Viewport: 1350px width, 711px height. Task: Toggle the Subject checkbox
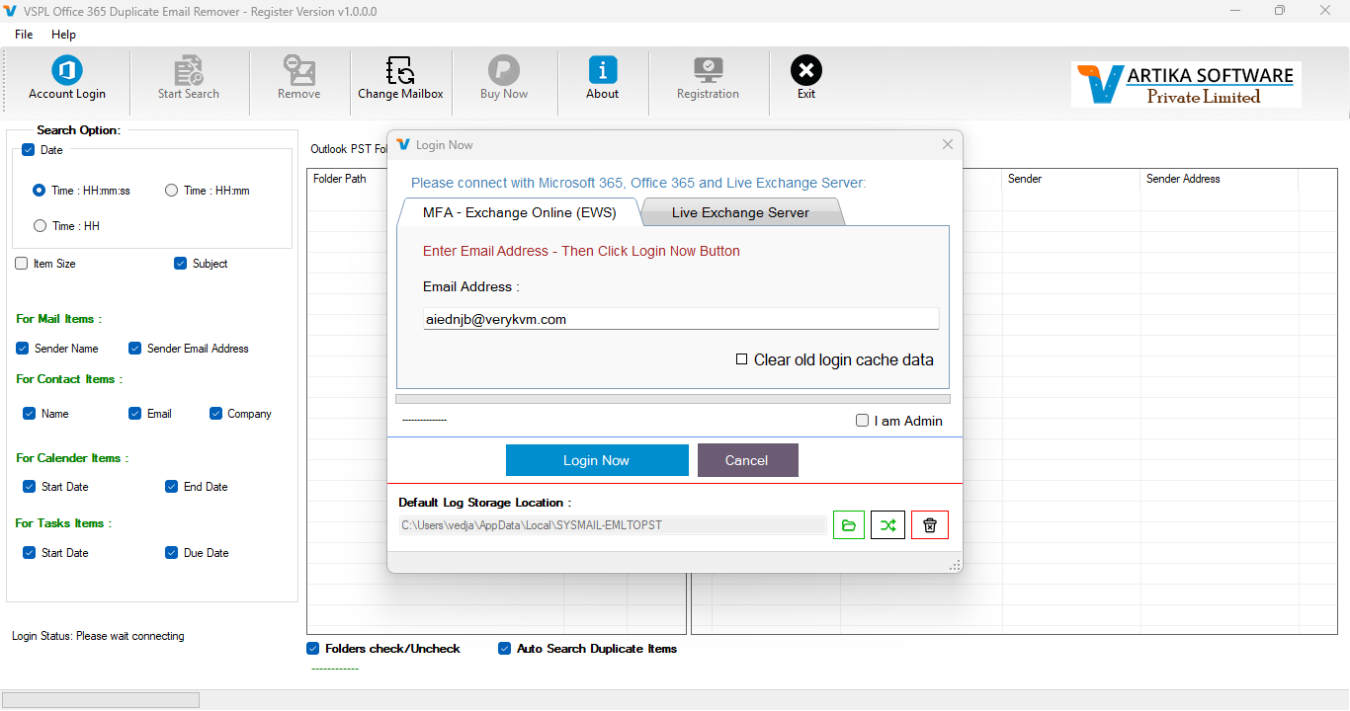[181, 264]
